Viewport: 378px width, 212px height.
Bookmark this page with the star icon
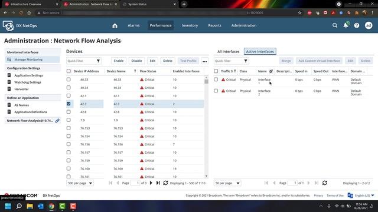point(299,13)
